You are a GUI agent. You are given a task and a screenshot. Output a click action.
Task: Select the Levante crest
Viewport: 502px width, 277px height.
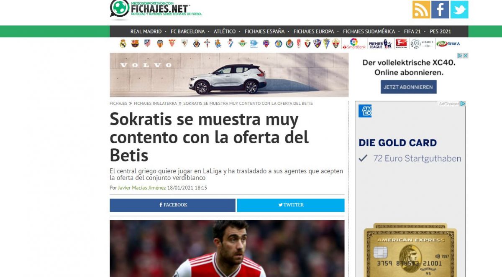(x=266, y=43)
